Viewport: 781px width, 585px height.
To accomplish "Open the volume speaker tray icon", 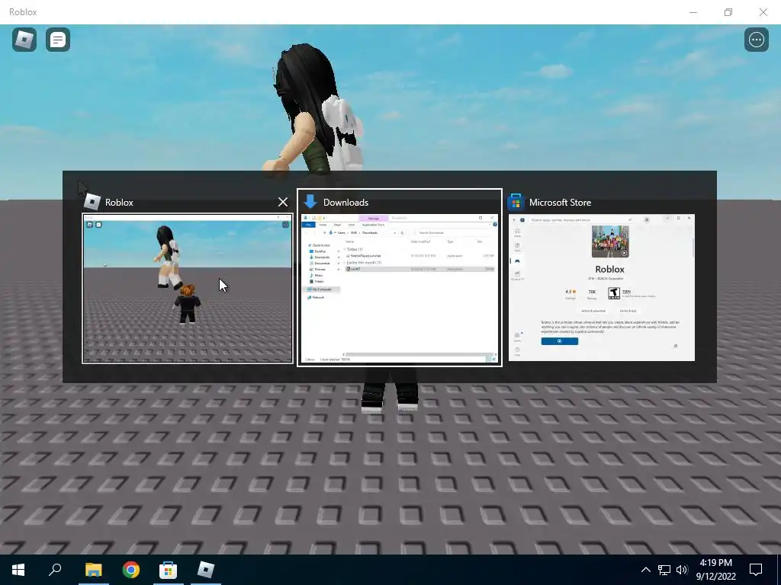I will tap(682, 570).
